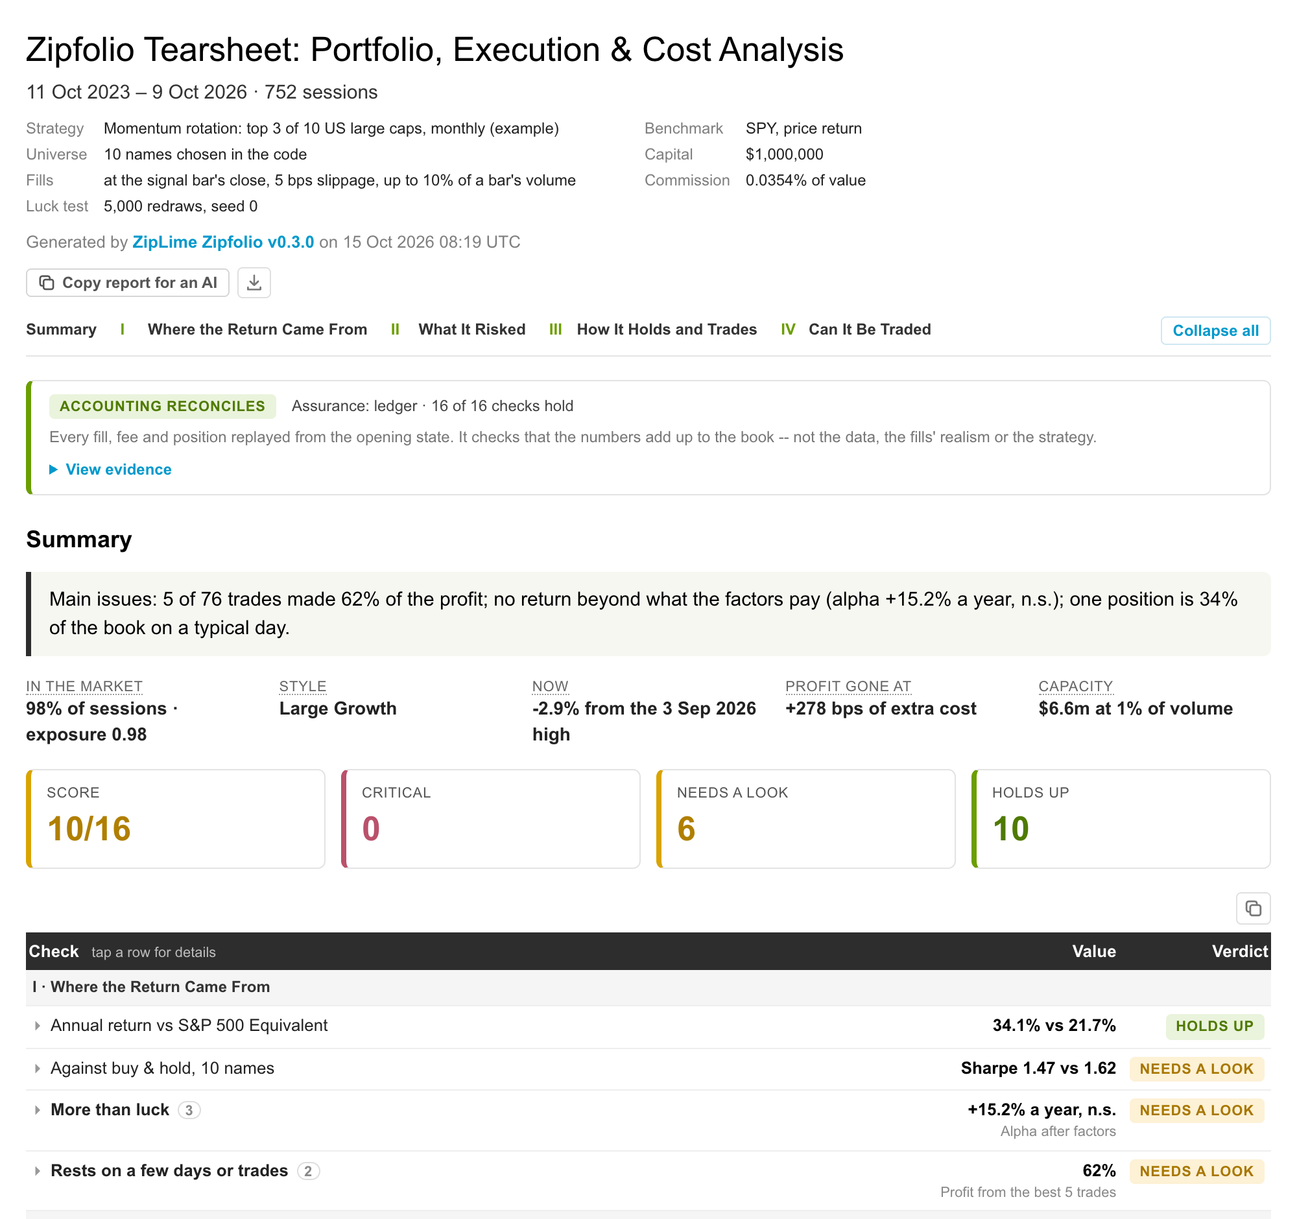Click the HOLDS UP 10 card
The height and width of the screenshot is (1219, 1297).
coord(1121,818)
